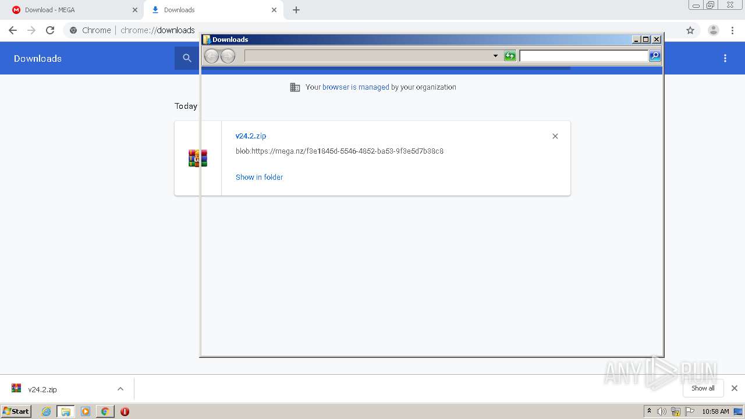Image resolution: width=745 pixels, height=419 pixels.
Task: Click Show in folder link
Action: (259, 177)
